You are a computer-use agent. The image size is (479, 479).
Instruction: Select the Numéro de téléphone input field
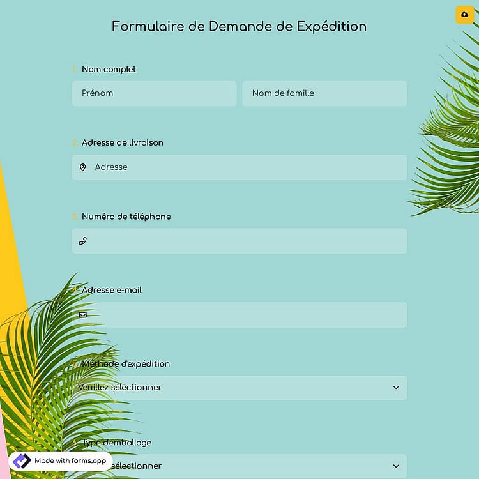[240, 241]
